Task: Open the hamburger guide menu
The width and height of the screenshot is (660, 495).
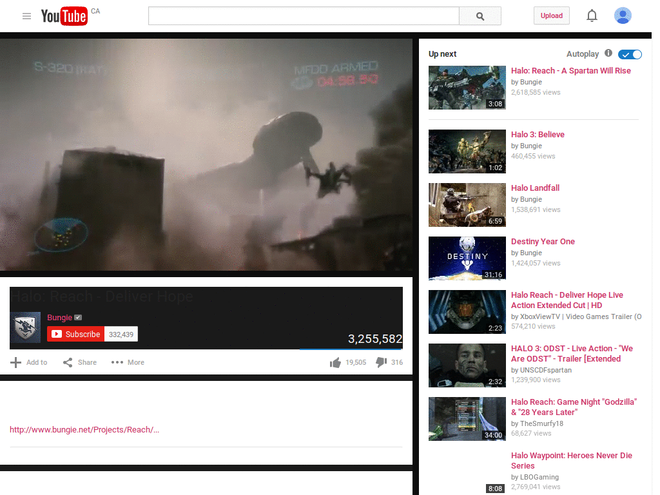Action: (26, 16)
